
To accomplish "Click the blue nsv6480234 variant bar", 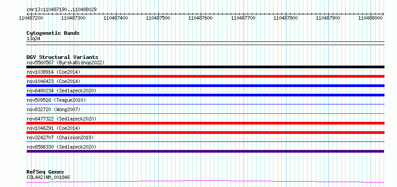I will click(205, 95).
